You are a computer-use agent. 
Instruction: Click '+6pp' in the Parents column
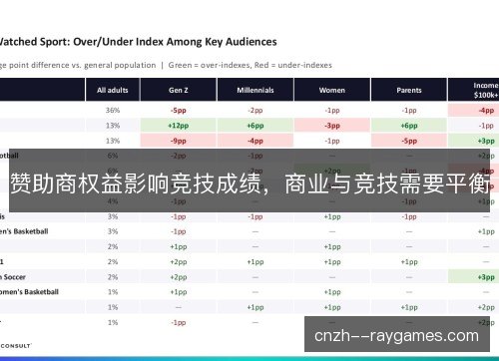click(409, 126)
